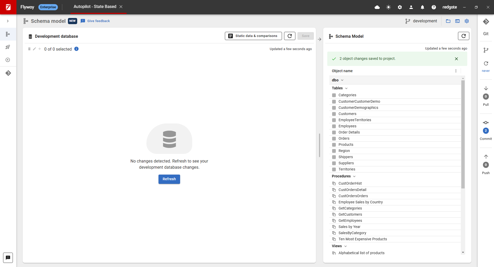Open Static data & comparisons
Viewport: 494px width, 267px height.
(253, 36)
